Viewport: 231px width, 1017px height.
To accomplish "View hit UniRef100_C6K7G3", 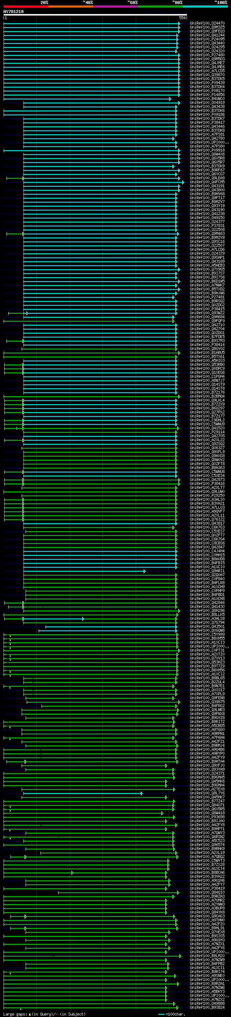I will [207, 527].
